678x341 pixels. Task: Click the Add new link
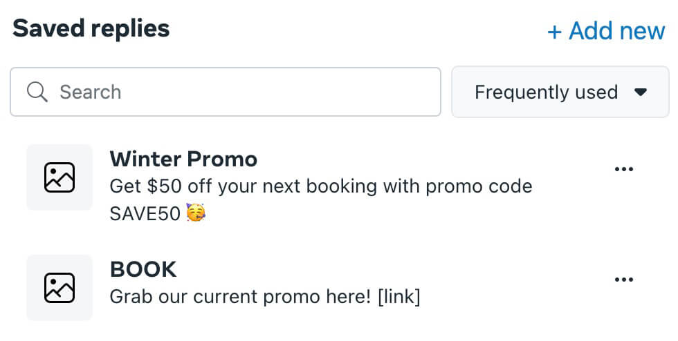tap(606, 31)
